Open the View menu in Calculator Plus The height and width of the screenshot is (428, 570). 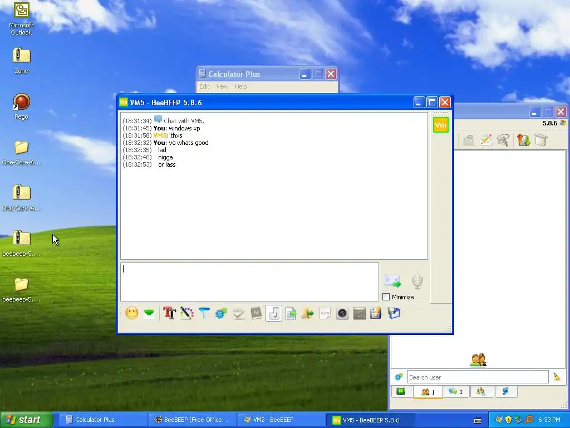tap(222, 86)
